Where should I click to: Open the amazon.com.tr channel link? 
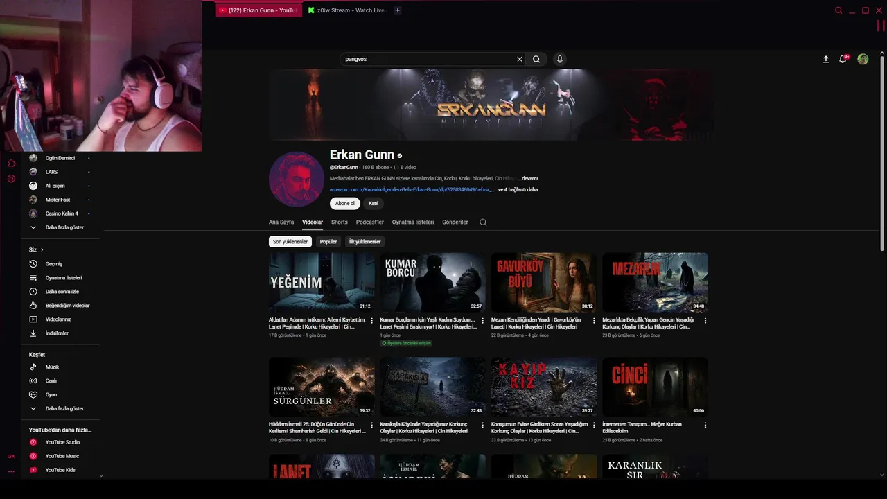[x=412, y=189]
